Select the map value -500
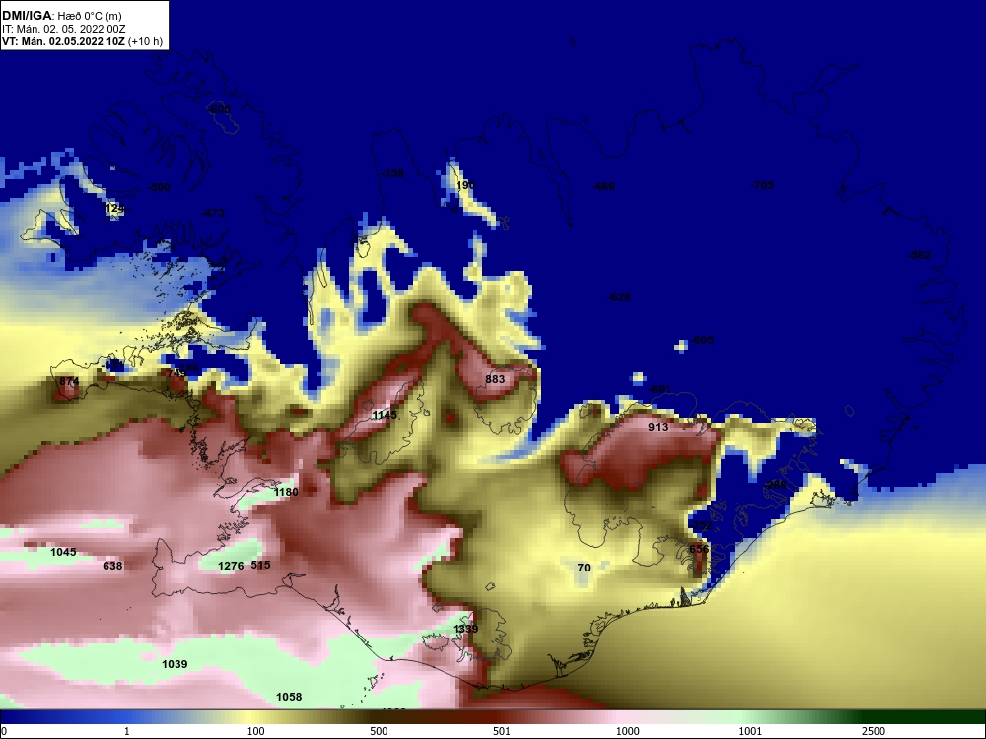Image resolution: width=986 pixels, height=739 pixels. (x=158, y=187)
